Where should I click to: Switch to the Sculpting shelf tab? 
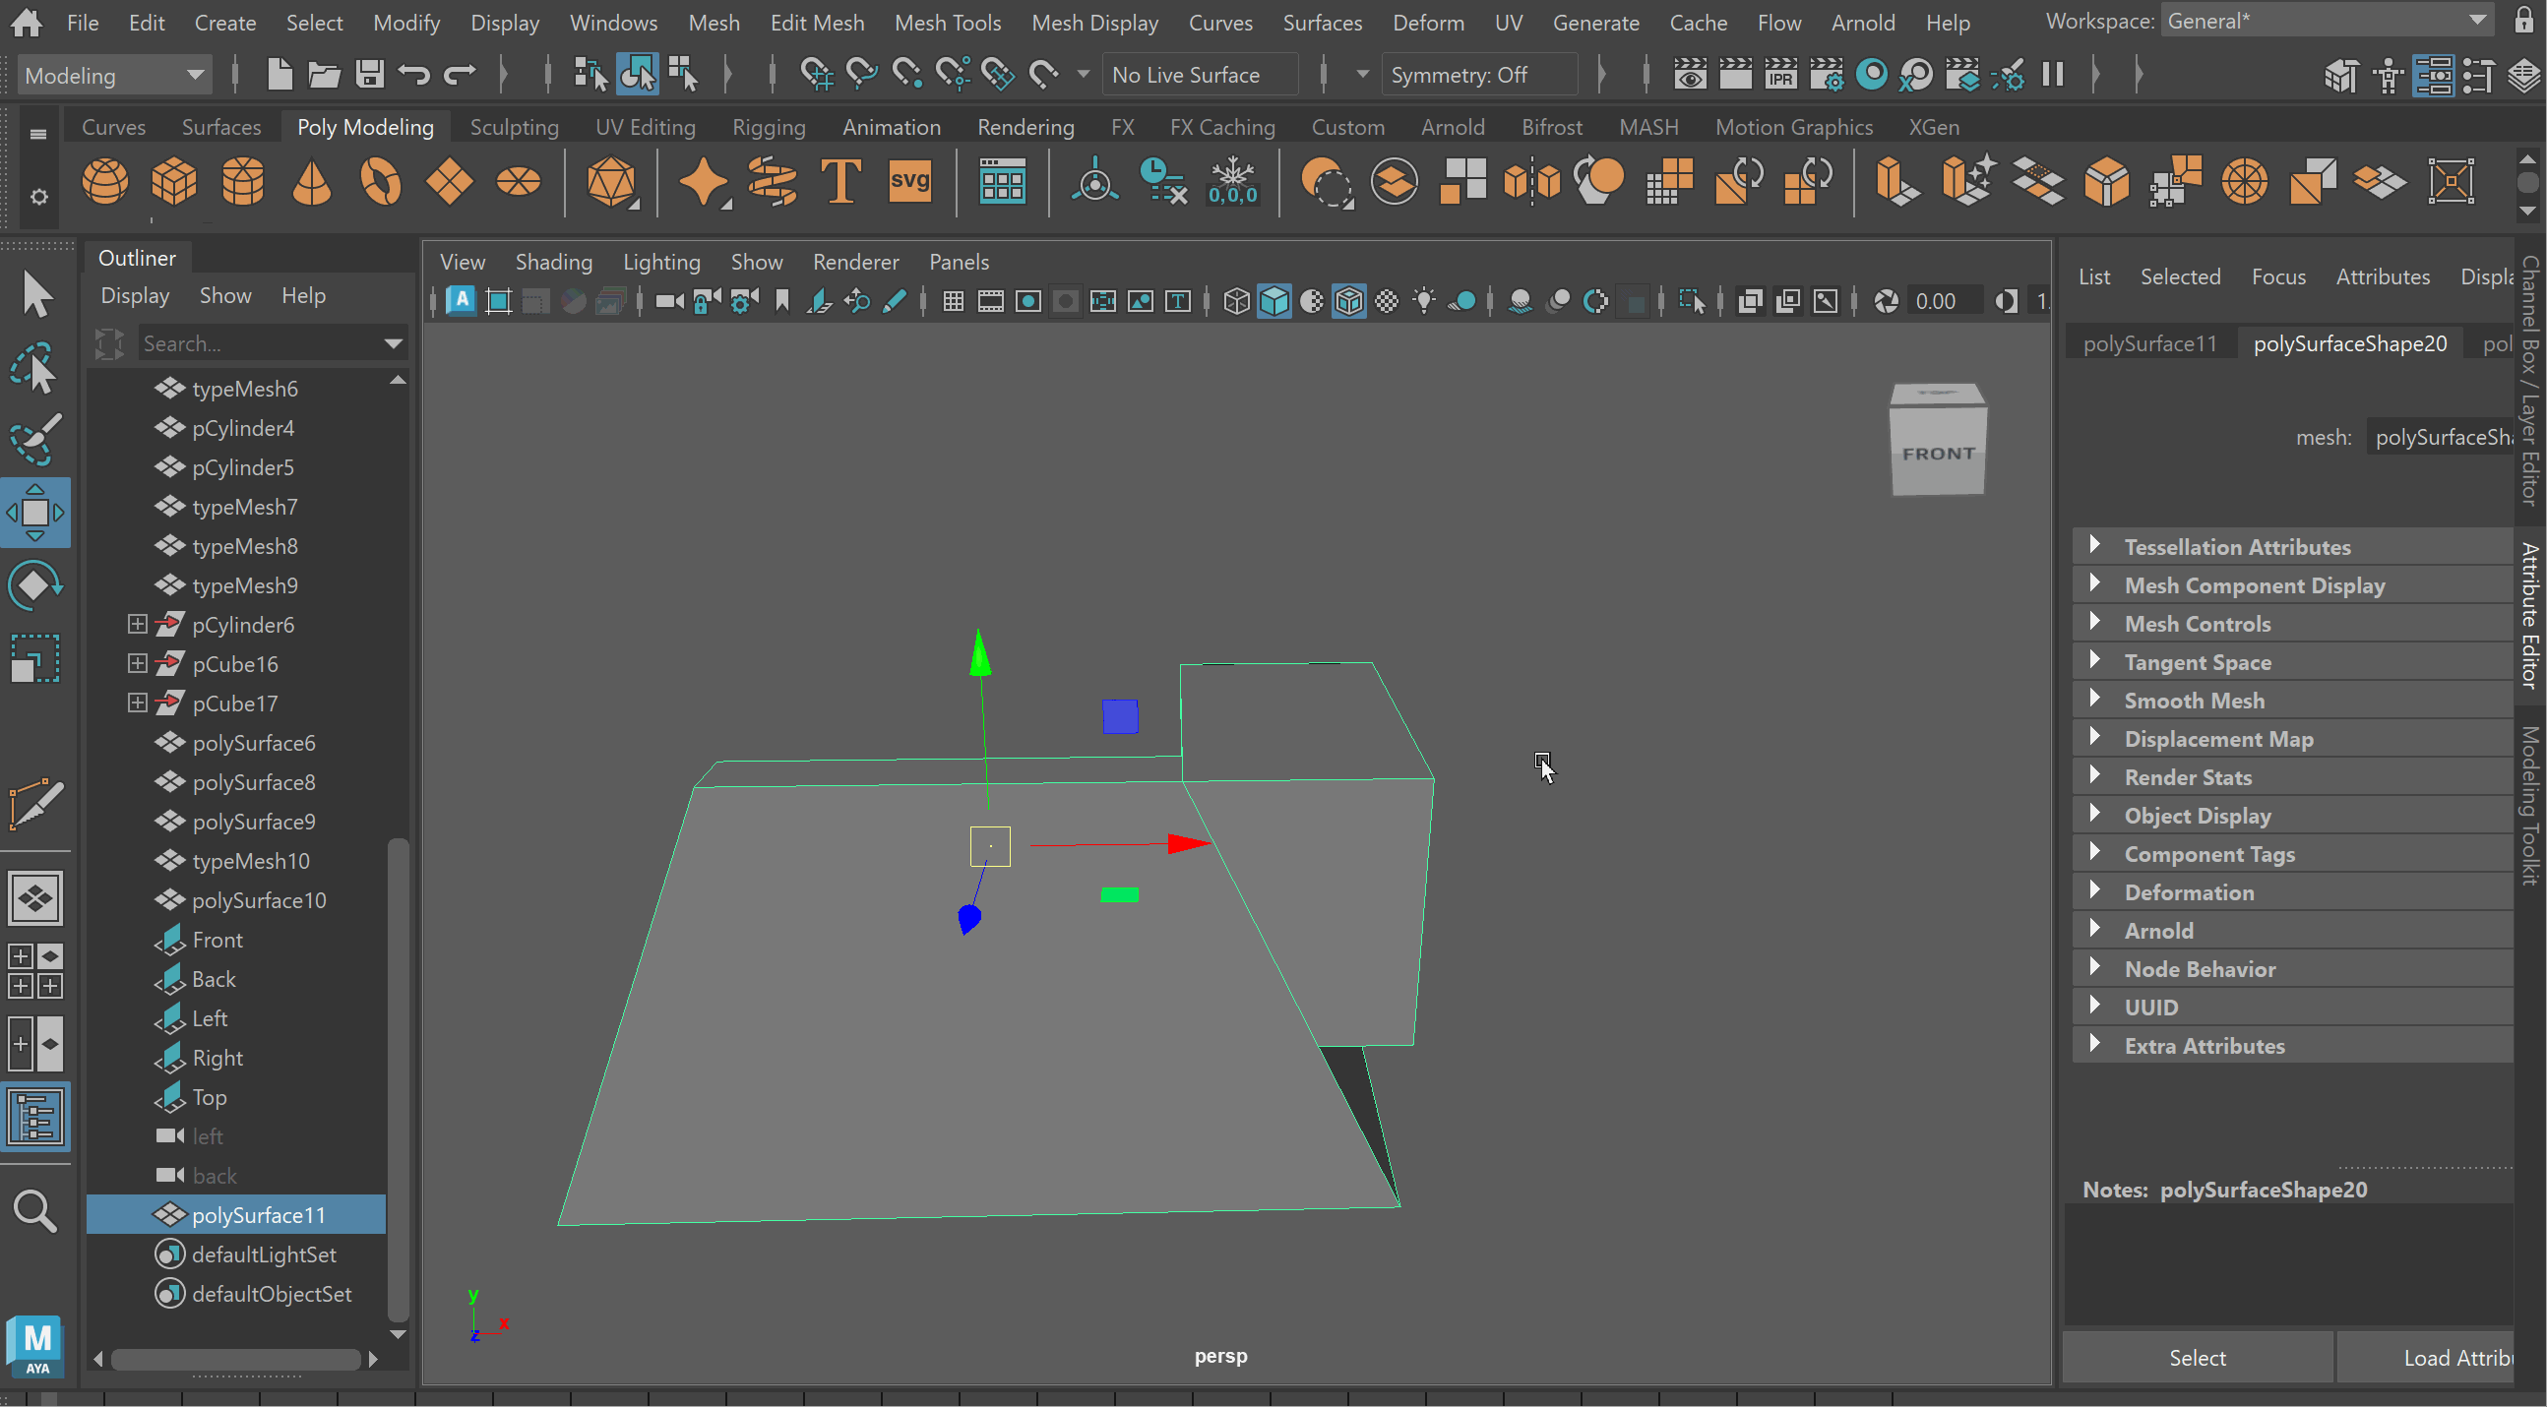513,127
